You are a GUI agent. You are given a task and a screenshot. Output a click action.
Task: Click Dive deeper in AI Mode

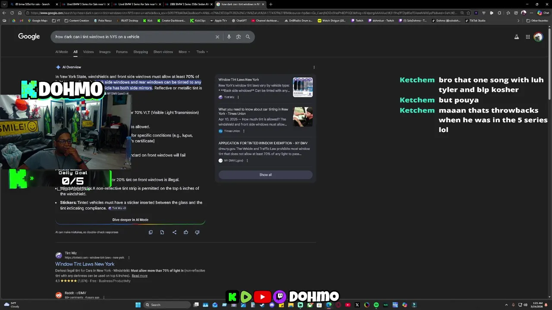point(130,220)
